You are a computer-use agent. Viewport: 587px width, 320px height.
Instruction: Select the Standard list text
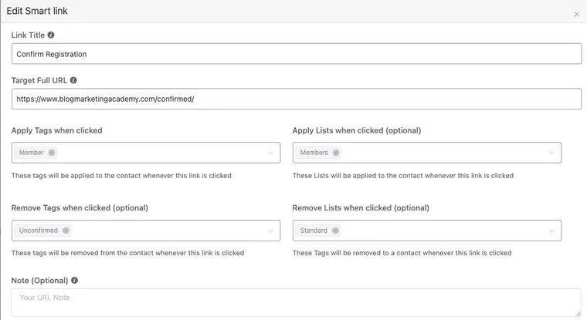point(314,231)
